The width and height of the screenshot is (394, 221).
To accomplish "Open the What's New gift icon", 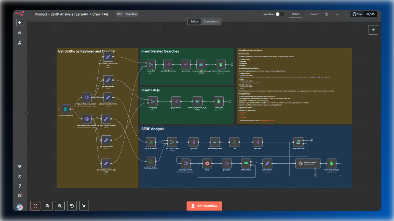I will (20, 196).
